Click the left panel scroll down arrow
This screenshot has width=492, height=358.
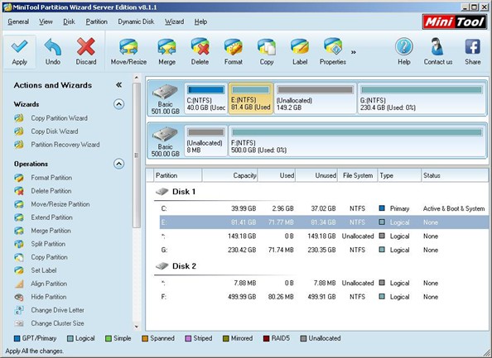(x=137, y=327)
